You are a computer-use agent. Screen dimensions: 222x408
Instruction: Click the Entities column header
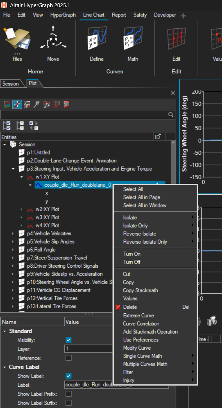coord(77,137)
